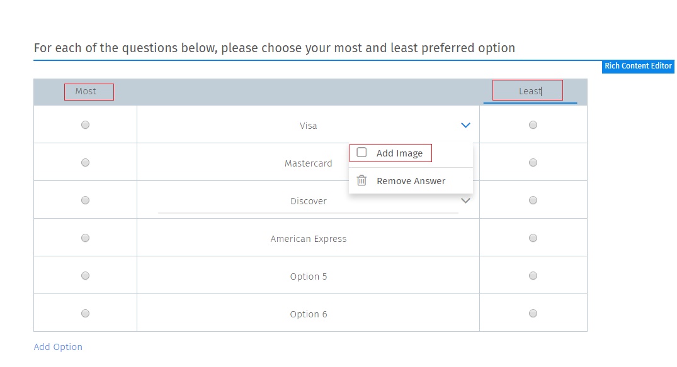Click the question prompt text to edit it
The image size is (677, 367).
(x=275, y=48)
